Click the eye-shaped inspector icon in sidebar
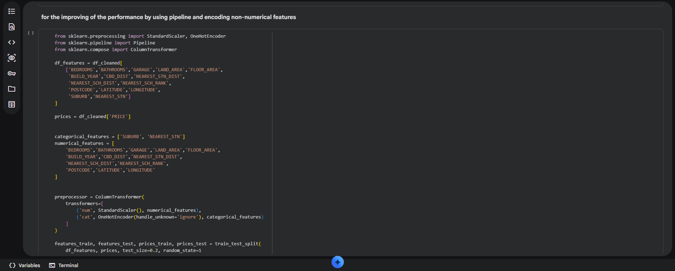Image resolution: width=675 pixels, height=271 pixels. coord(12,58)
